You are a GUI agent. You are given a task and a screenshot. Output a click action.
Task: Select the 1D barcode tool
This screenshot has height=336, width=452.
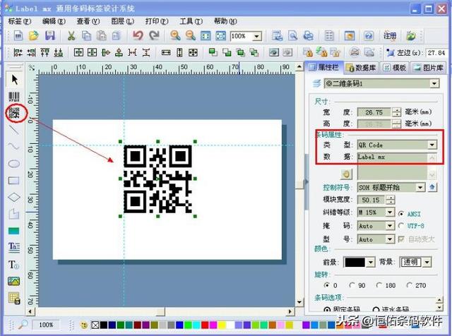pos(13,97)
